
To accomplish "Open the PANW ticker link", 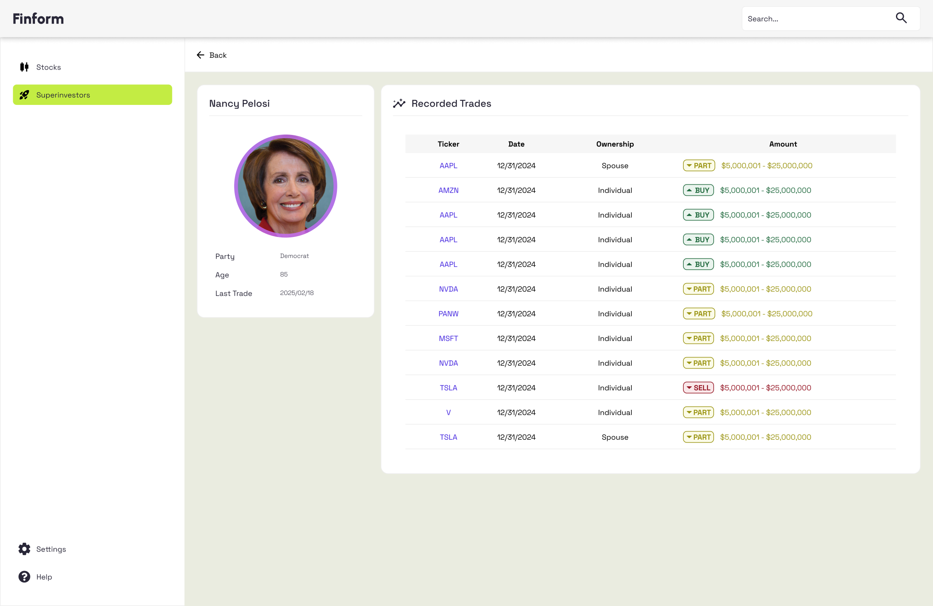I will click(x=448, y=314).
